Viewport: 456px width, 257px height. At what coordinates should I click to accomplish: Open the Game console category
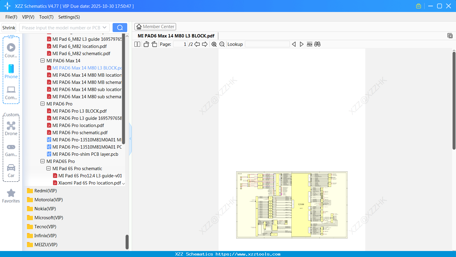coord(11,147)
